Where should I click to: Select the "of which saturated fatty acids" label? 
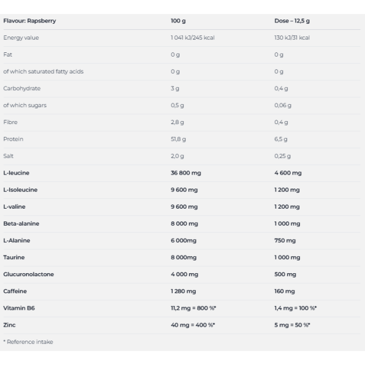(43, 71)
